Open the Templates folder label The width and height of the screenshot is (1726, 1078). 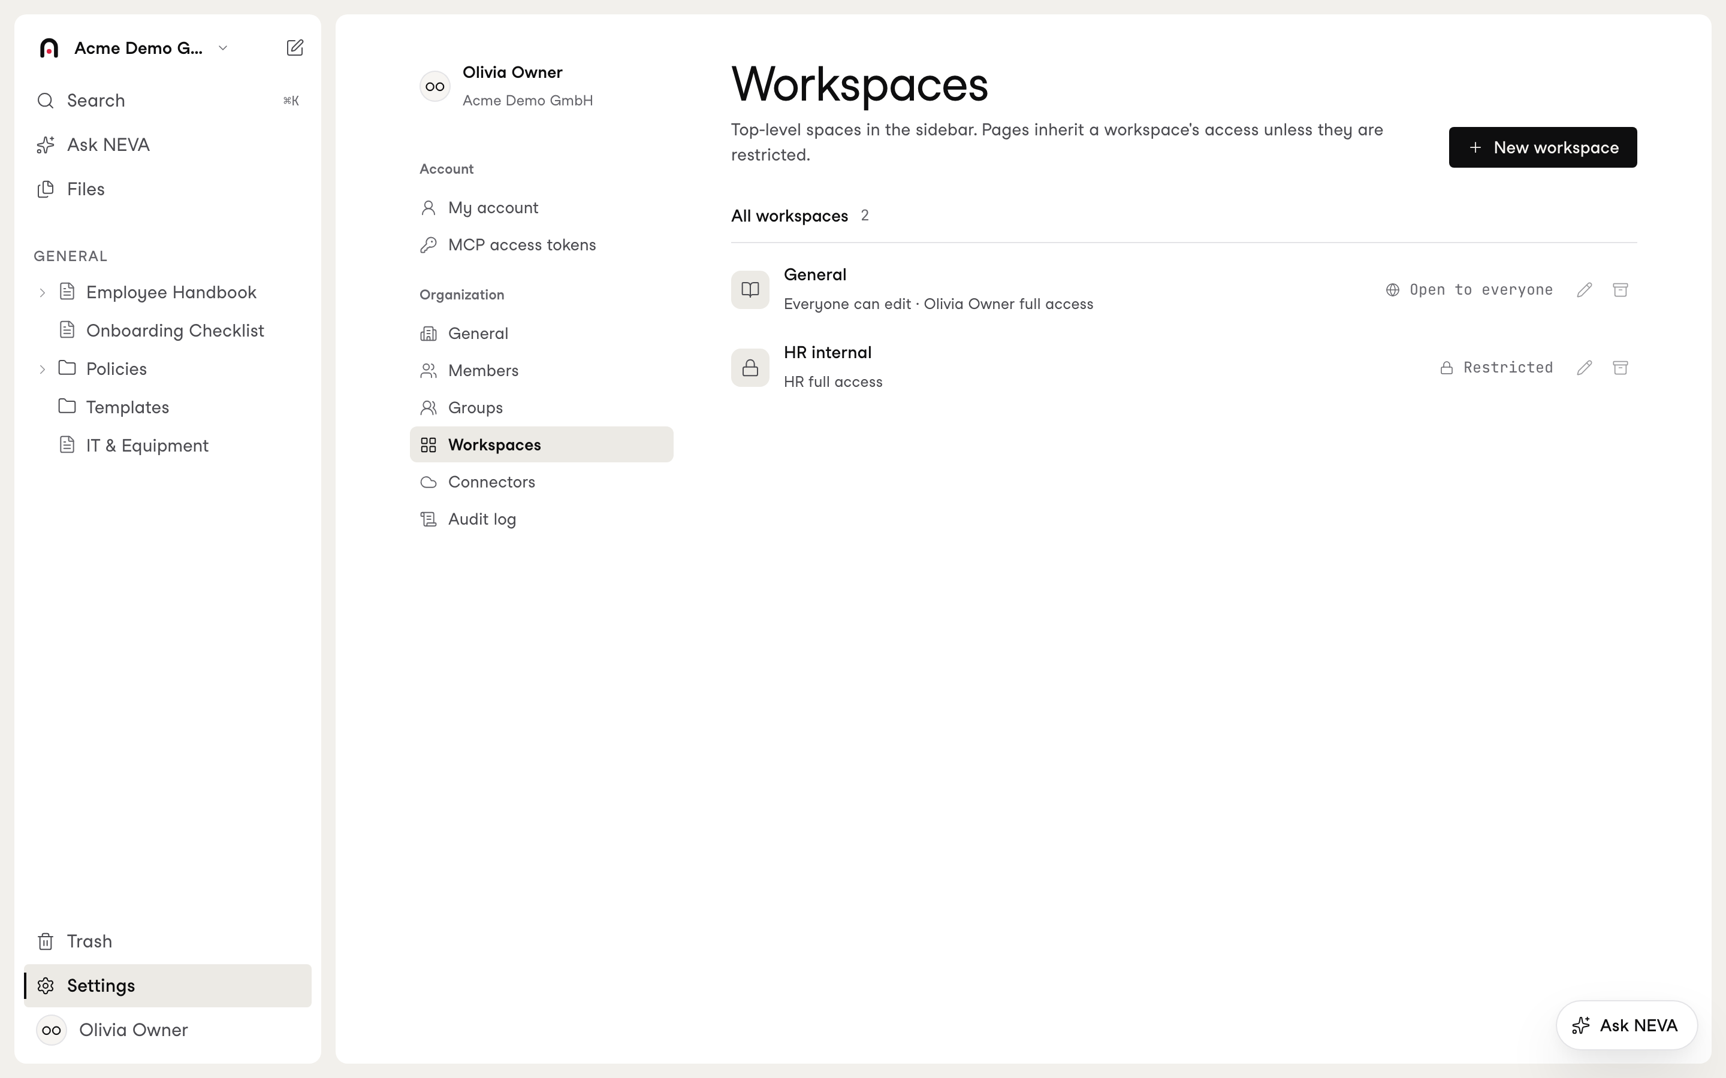pyautogui.click(x=128, y=407)
